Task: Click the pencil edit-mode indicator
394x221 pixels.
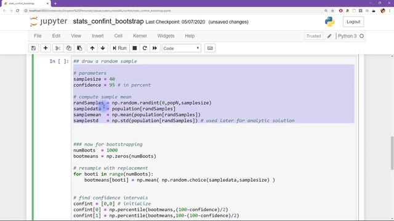Action: (x=329, y=36)
